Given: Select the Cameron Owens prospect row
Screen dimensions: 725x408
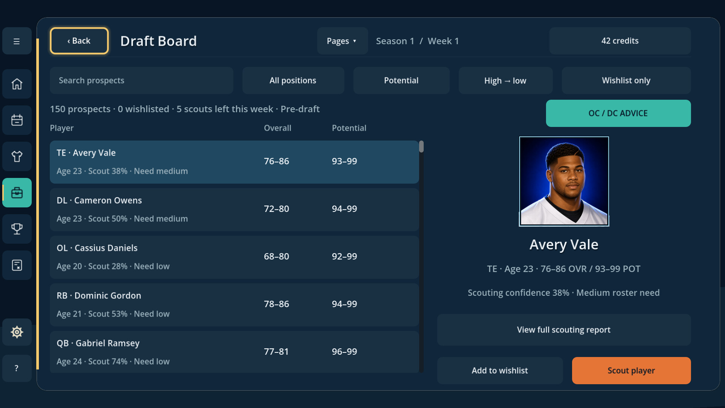Looking at the screenshot, I should [x=234, y=210].
